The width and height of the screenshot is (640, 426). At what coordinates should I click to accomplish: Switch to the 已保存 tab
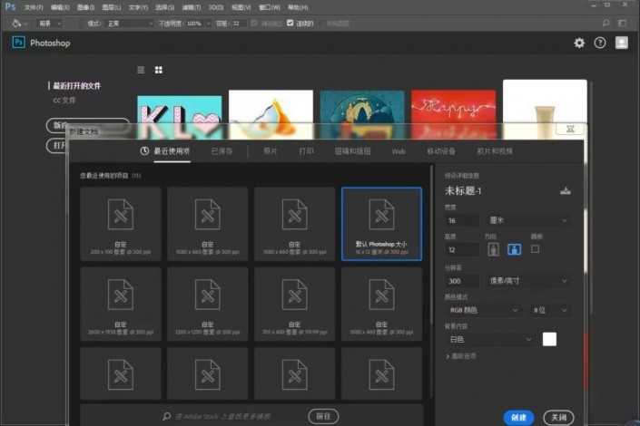[222, 151]
